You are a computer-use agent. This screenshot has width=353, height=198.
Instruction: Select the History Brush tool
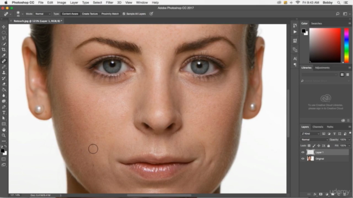click(x=4, y=78)
